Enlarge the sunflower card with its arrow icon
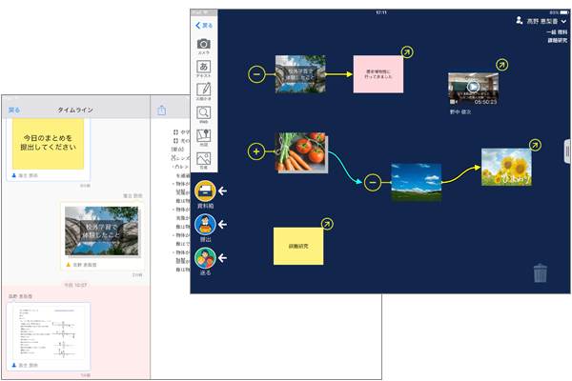This screenshot has height=381, width=572. coord(535,146)
